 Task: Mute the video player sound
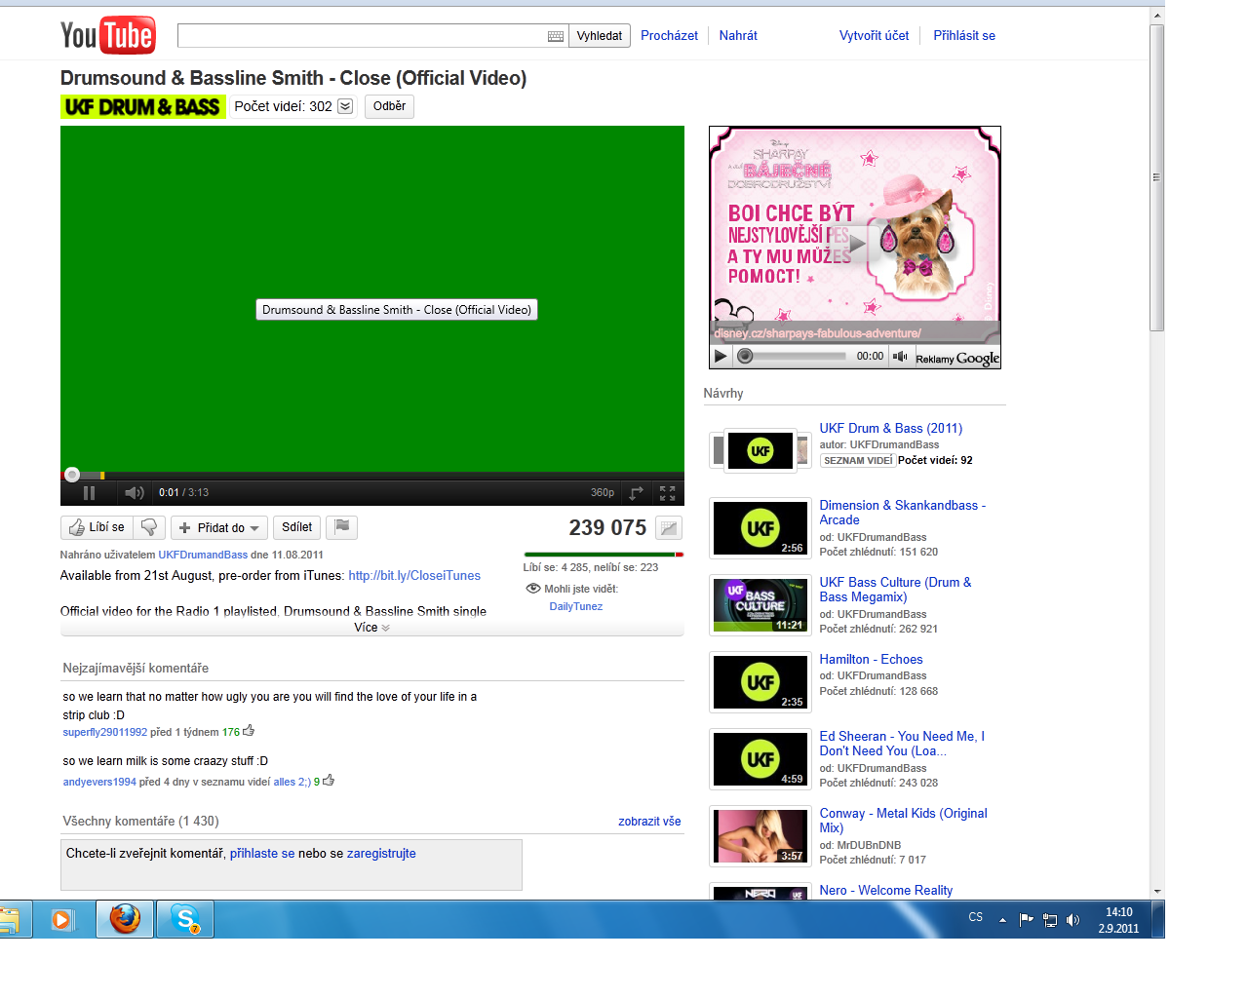[135, 493]
